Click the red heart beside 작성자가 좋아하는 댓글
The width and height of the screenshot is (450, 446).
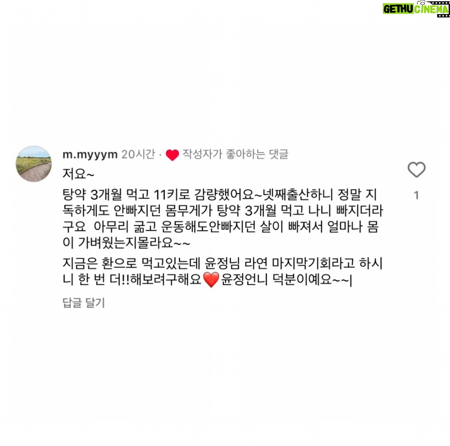point(172,155)
